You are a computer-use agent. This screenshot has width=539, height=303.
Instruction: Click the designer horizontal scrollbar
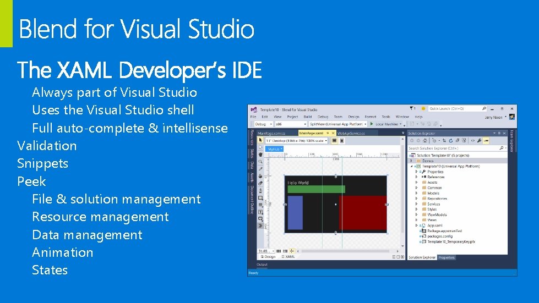coord(346,251)
